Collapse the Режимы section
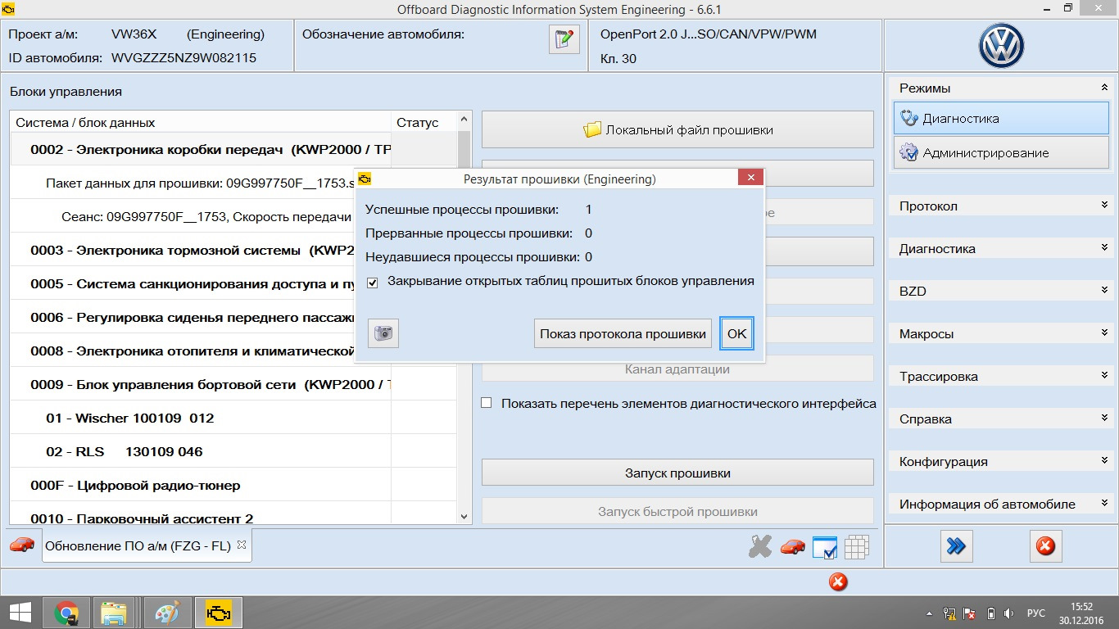This screenshot has height=629, width=1119. [x=1104, y=88]
